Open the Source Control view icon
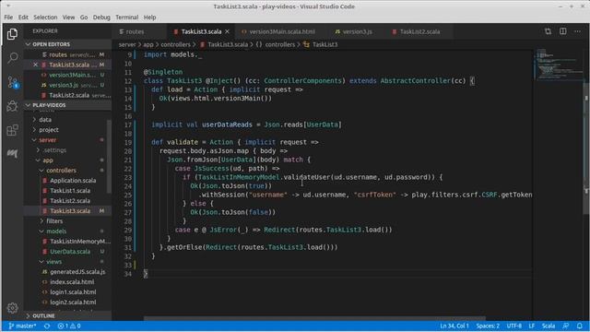The height and width of the screenshot is (332, 590). click(12, 82)
